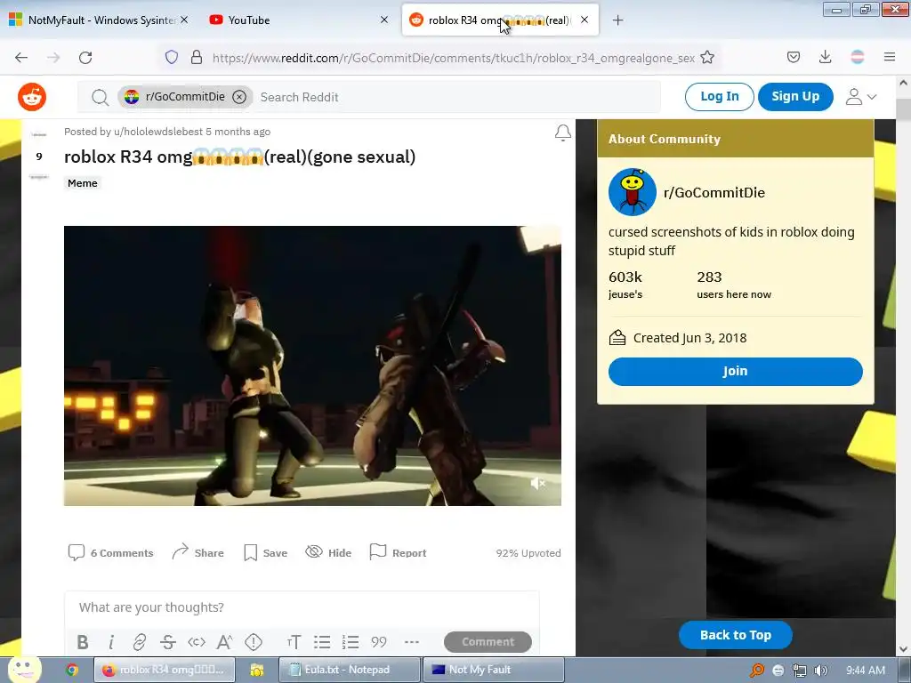Unmute the video with speaker icon
The height and width of the screenshot is (683, 911).
[538, 483]
